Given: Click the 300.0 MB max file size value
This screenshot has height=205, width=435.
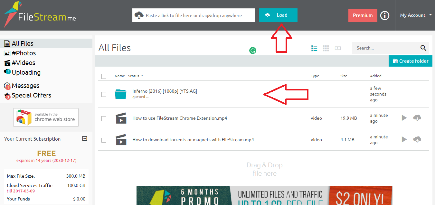Looking at the screenshot, I should 76,176.
